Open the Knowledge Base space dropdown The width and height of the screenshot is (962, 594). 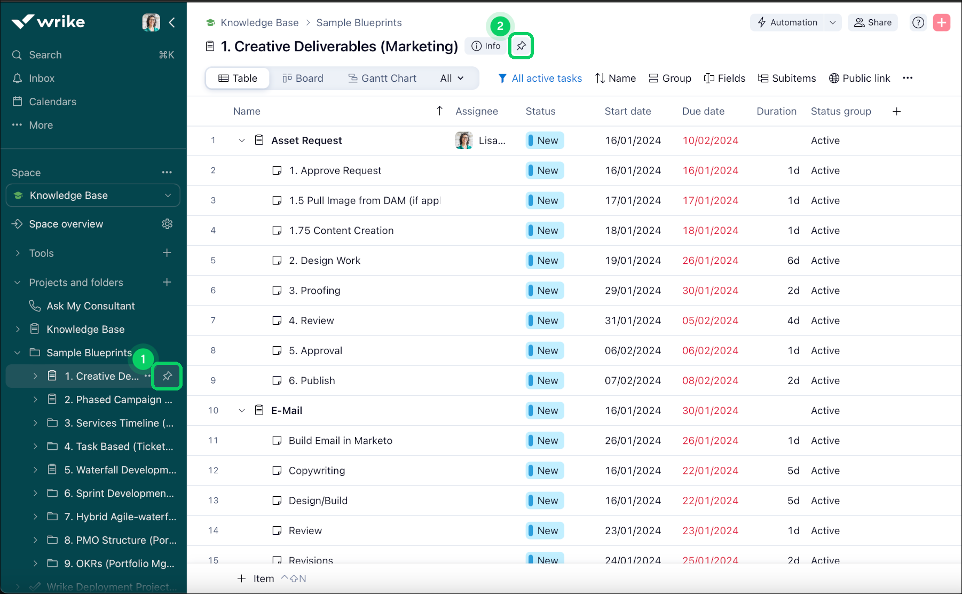coord(168,196)
